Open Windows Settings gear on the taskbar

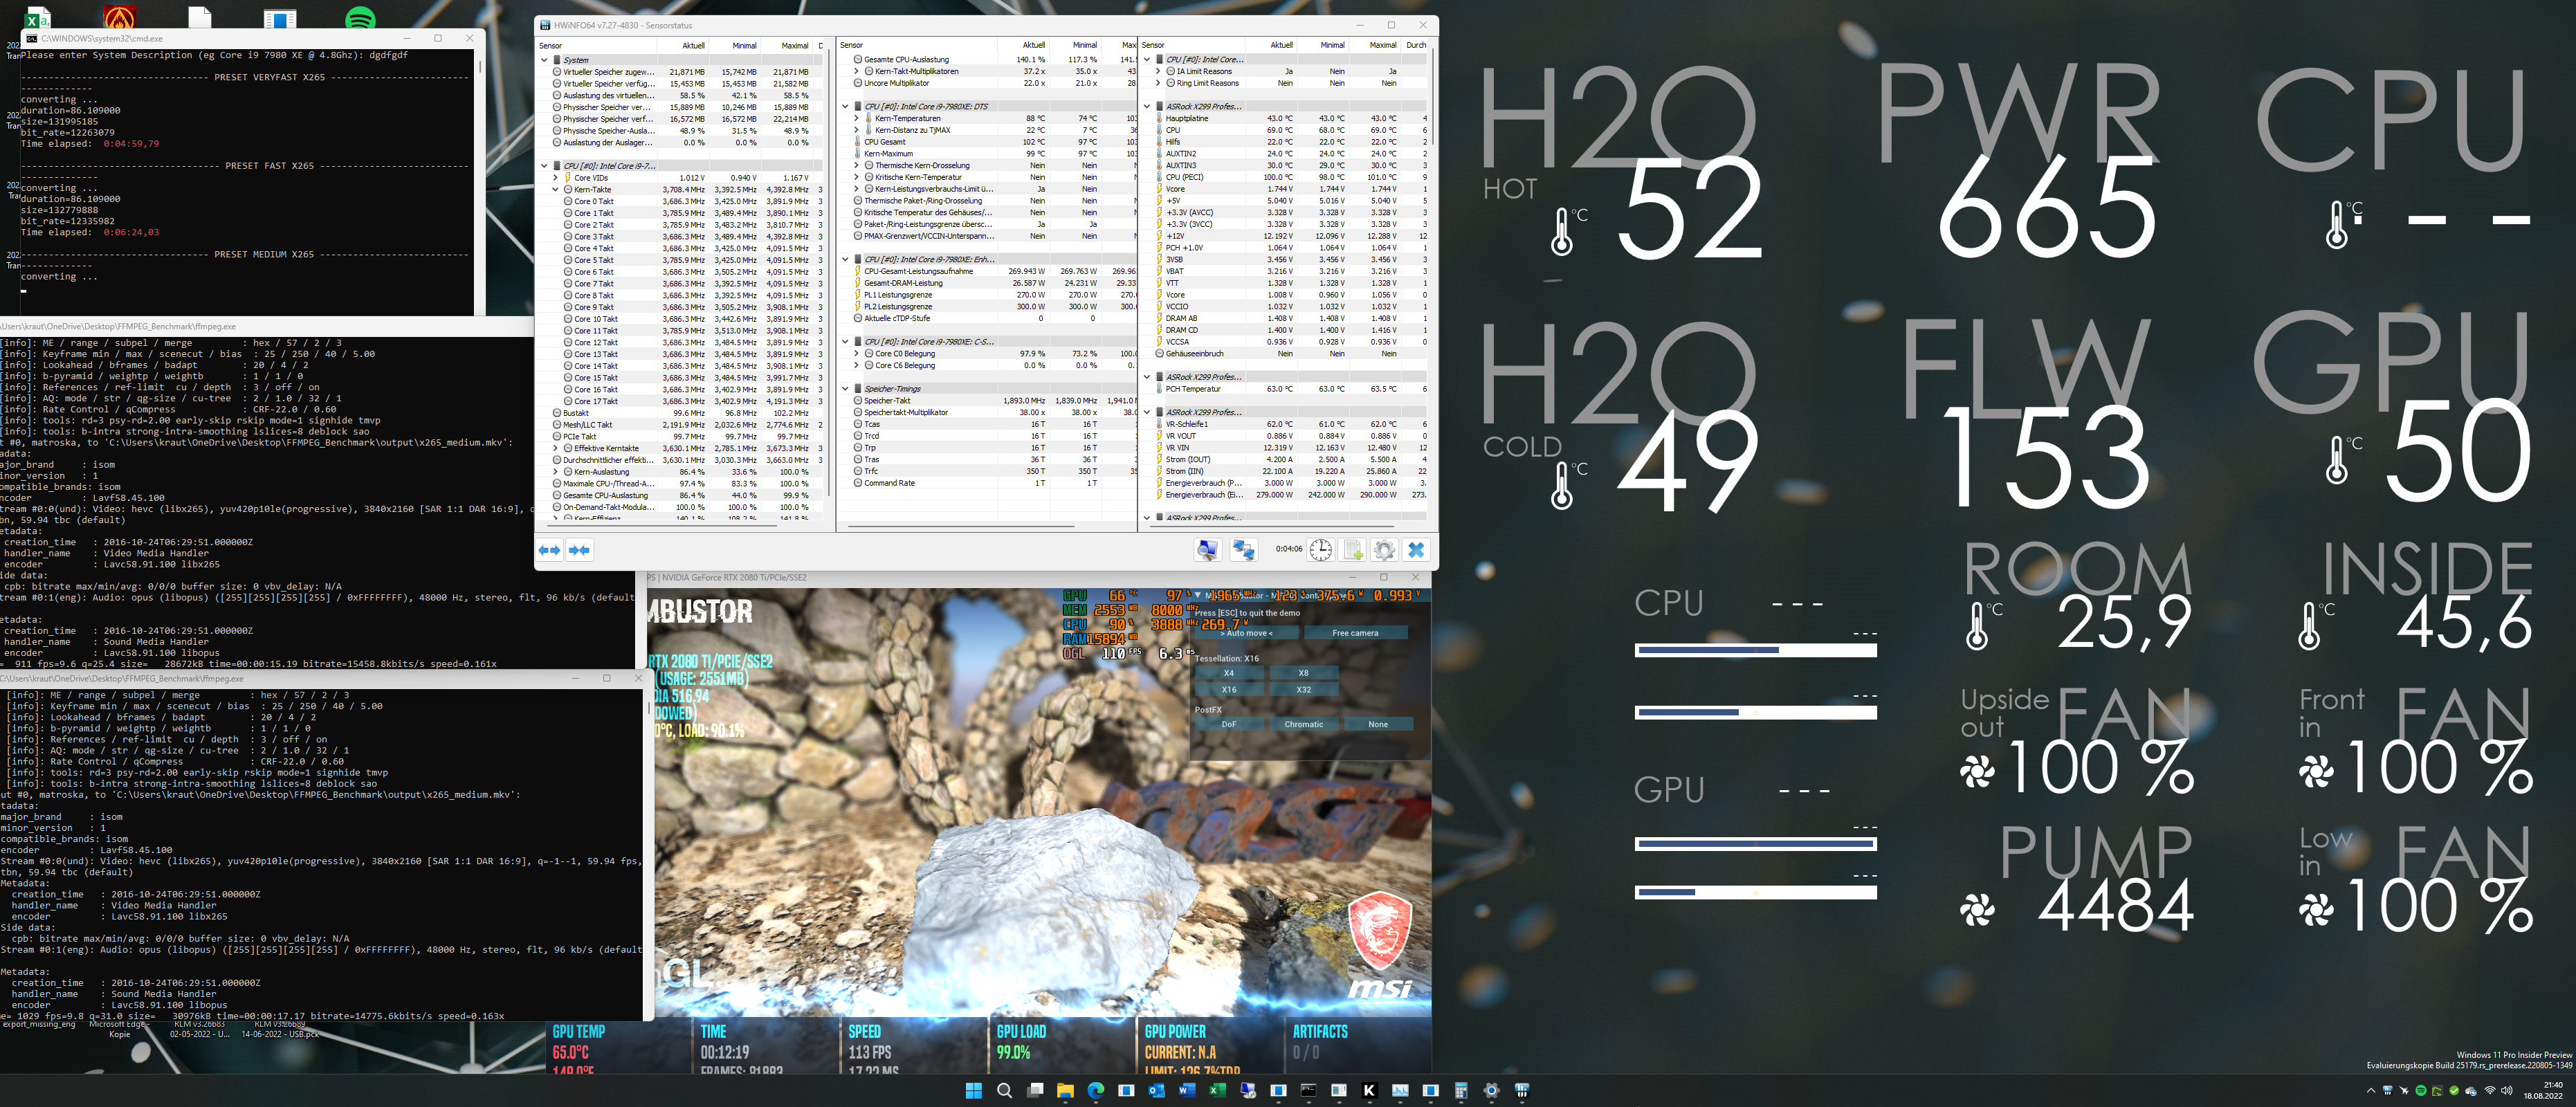click(x=1491, y=1090)
